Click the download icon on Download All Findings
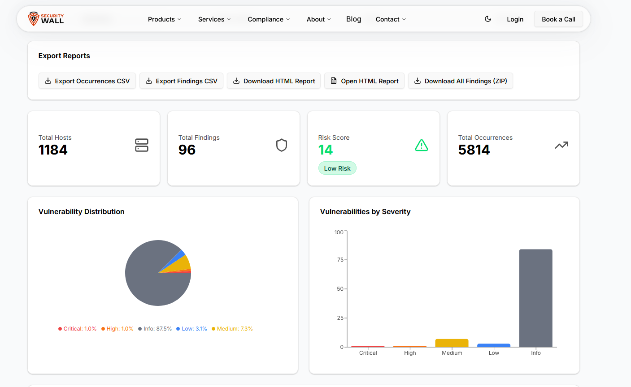This screenshot has width=631, height=387. pos(418,81)
